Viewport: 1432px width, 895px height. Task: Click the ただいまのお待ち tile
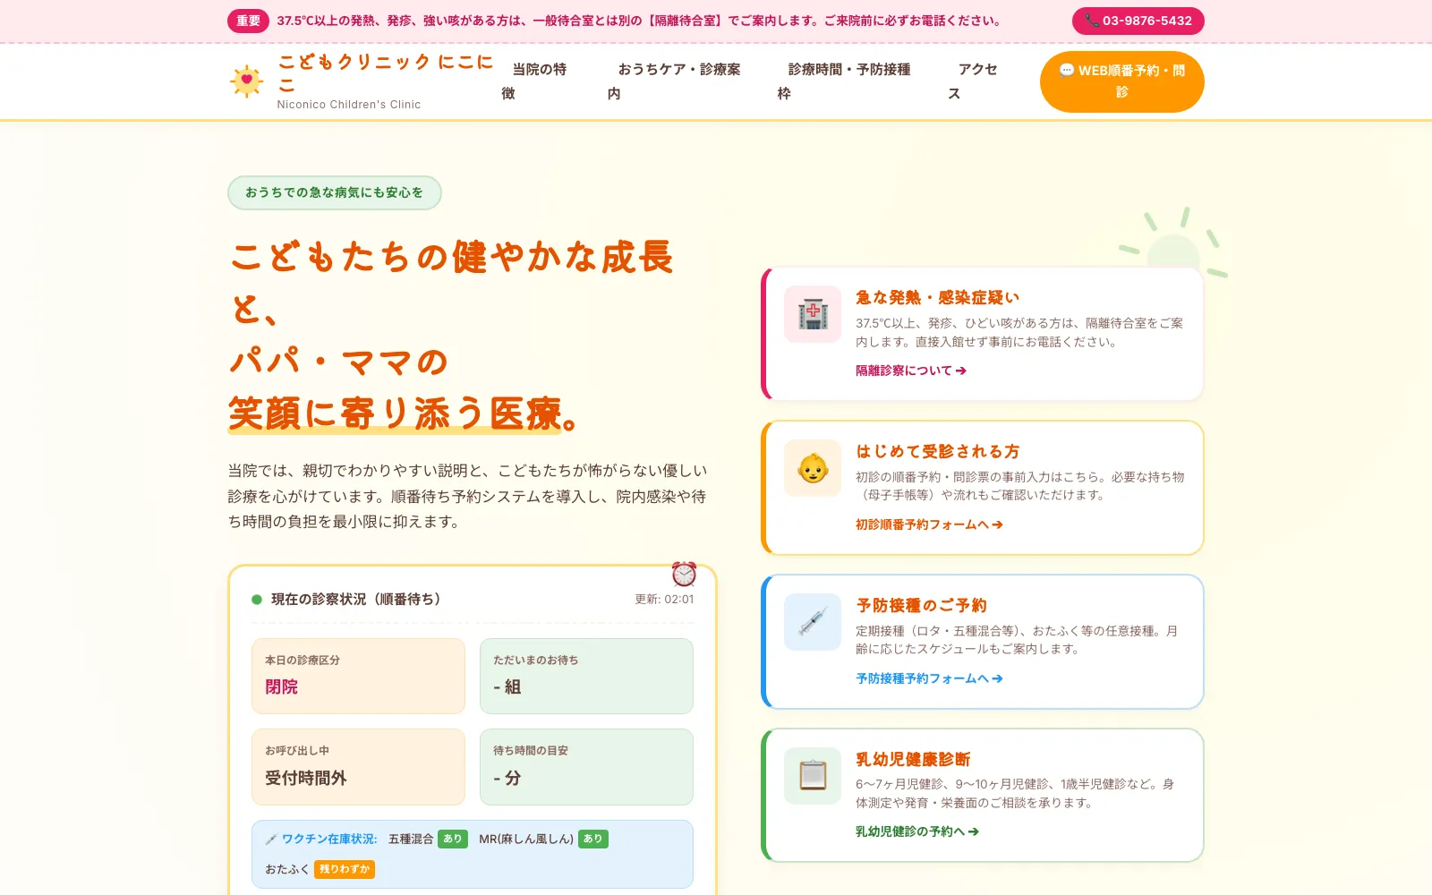[586, 676]
